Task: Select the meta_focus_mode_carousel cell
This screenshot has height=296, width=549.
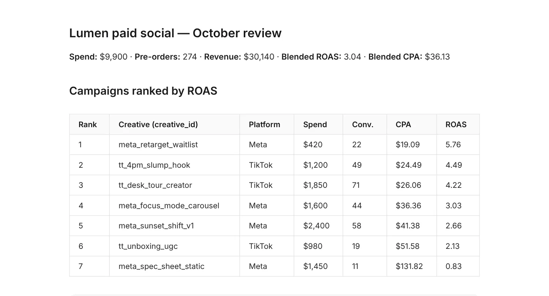Action: click(175, 205)
